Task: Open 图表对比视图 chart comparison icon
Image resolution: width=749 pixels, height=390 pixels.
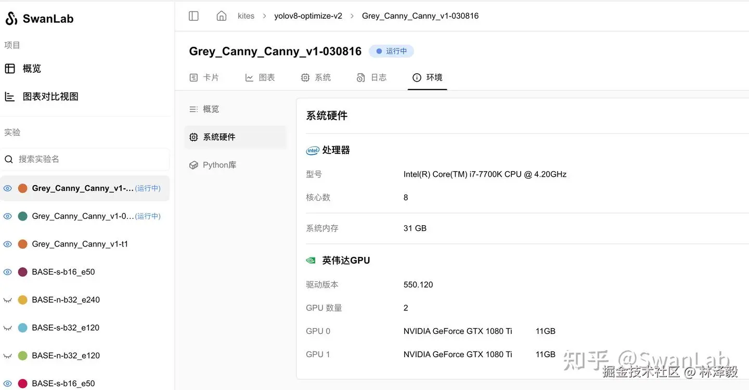Action: [10, 97]
